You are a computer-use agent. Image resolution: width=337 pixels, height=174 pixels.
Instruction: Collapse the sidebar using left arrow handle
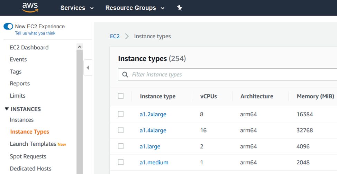click(88, 68)
